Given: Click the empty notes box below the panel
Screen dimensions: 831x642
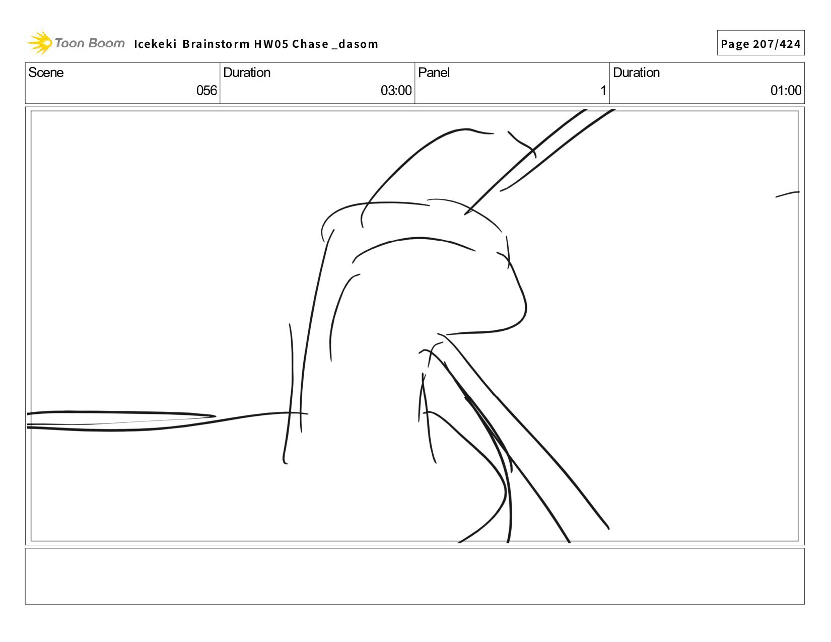Looking at the screenshot, I should point(414,576).
